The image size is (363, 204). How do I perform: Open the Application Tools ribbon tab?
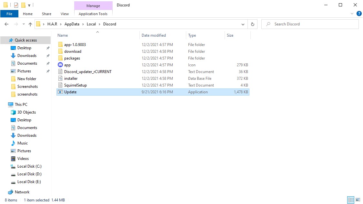click(x=93, y=14)
